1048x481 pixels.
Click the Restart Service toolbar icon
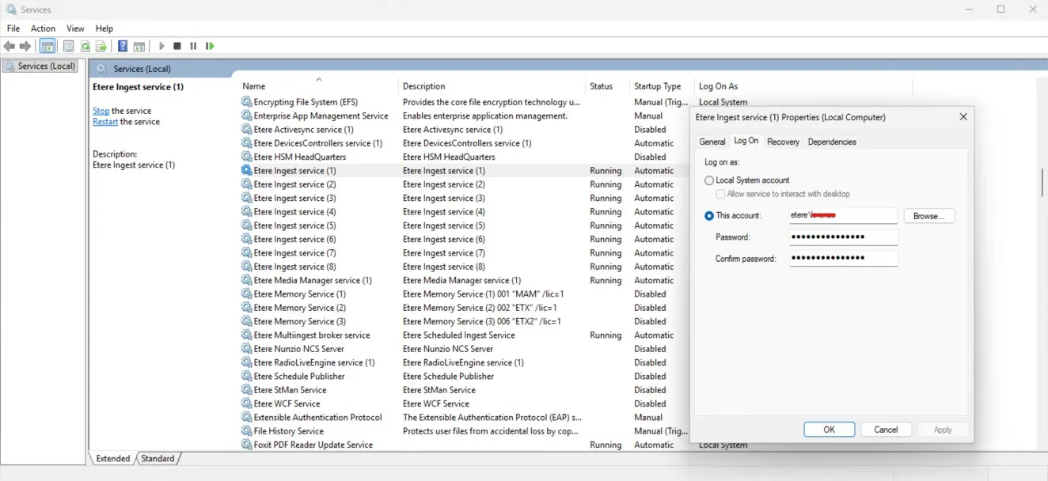[x=210, y=47]
